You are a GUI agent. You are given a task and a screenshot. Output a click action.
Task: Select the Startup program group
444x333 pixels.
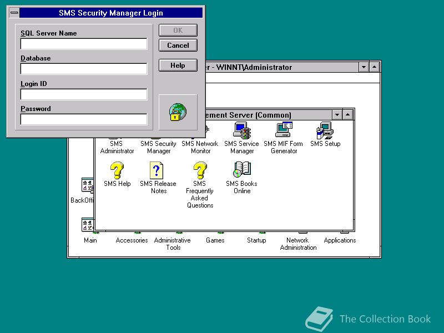coord(256,240)
